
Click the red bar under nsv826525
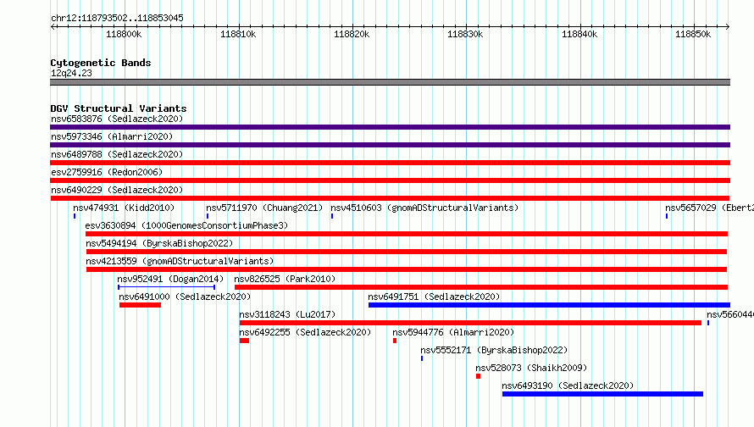481,287
